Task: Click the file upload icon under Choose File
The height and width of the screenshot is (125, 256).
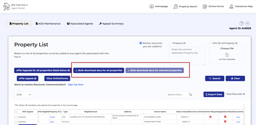Action: 227,55
